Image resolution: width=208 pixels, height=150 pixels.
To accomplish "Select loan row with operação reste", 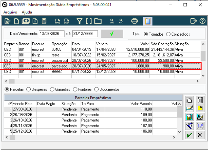I will pyautogui.click(x=102, y=55).
